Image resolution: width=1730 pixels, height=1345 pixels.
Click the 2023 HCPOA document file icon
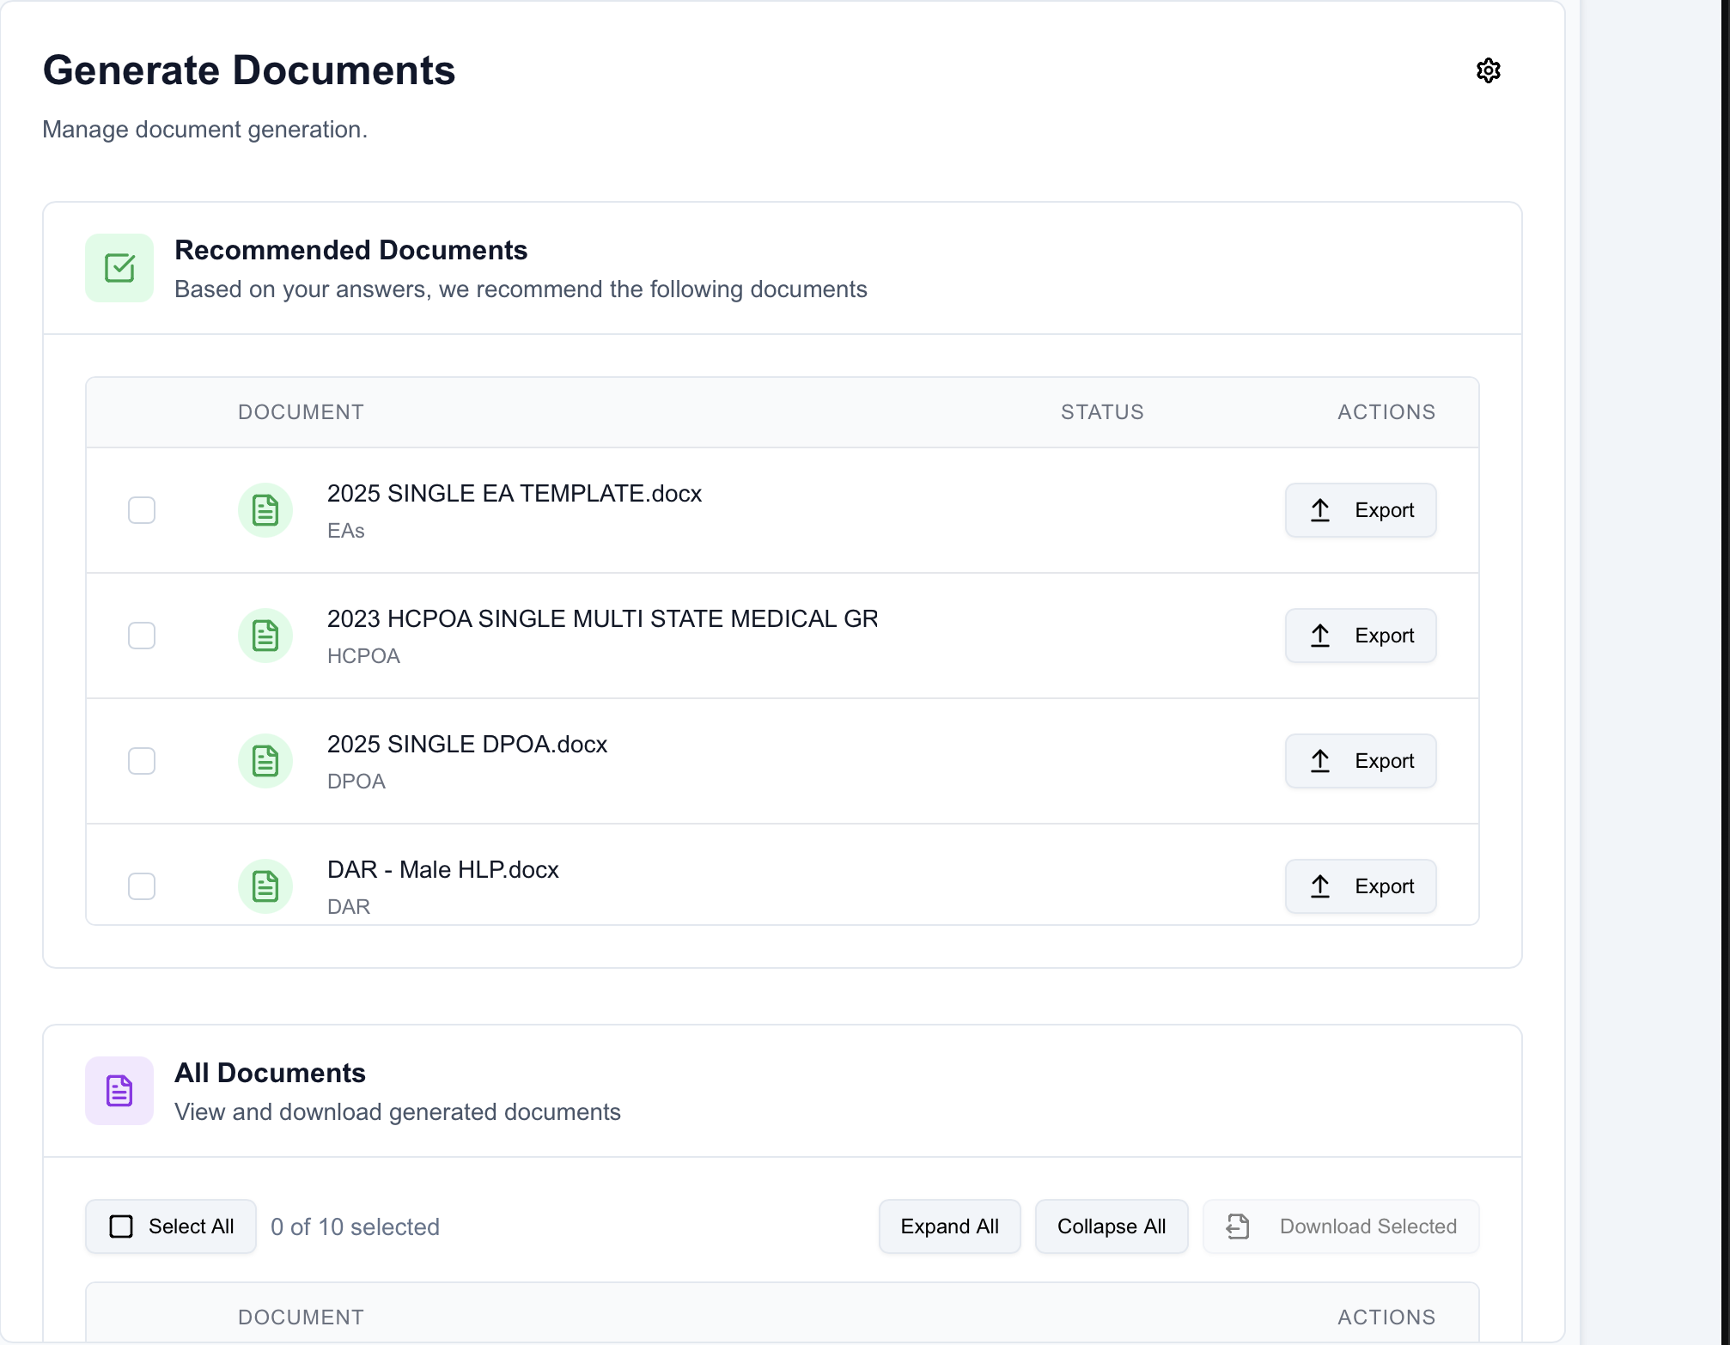265,636
